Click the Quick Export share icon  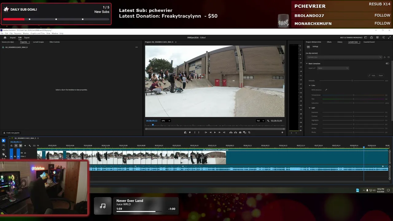pyautogui.click(x=372, y=37)
